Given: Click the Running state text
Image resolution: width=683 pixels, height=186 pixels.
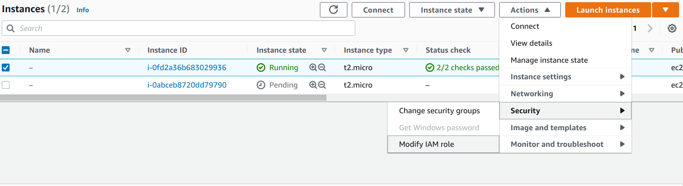Looking at the screenshot, I should pyautogui.click(x=284, y=68).
